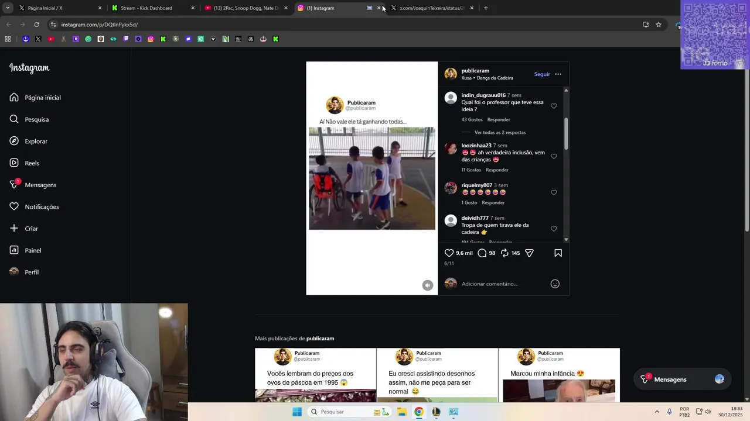Screen dimensions: 750x421
Task: Open Reels in Instagram sidebar
Action: (25, 163)
